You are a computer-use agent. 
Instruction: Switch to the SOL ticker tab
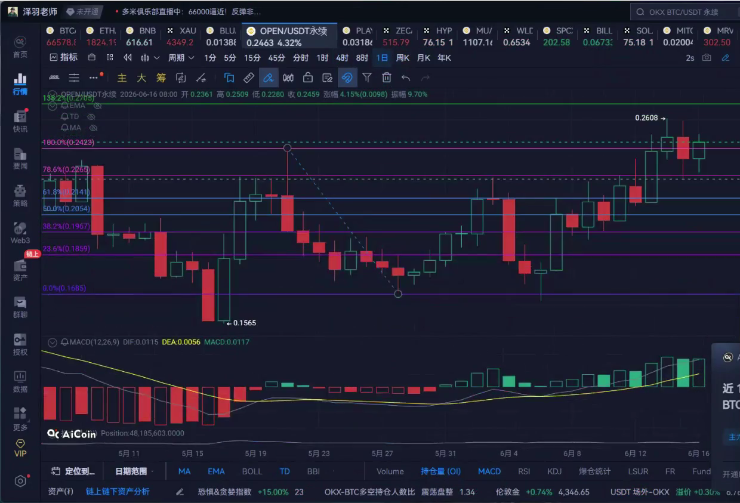[x=637, y=36]
